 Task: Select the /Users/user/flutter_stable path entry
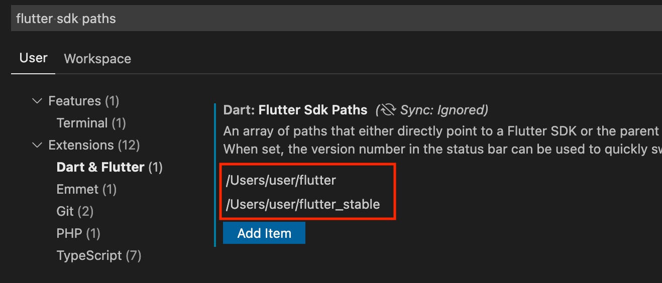coord(303,204)
